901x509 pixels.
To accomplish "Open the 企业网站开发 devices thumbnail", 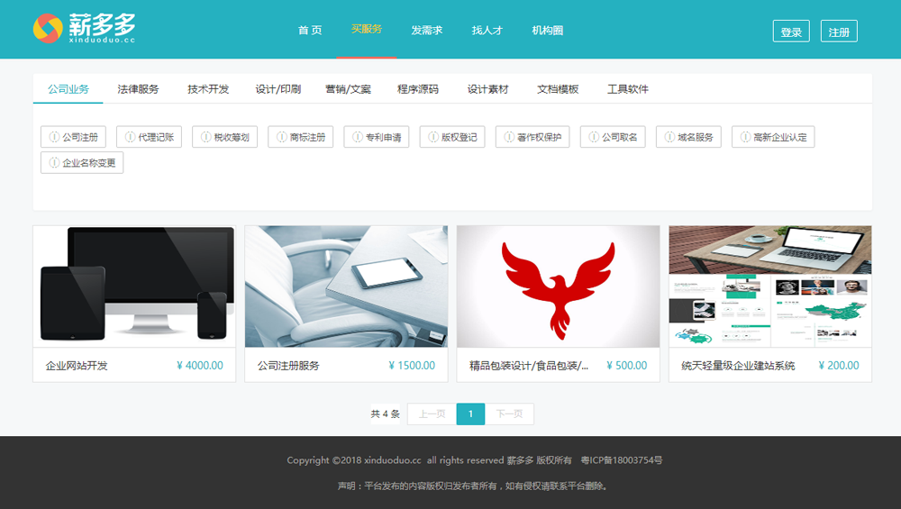I will coord(134,286).
